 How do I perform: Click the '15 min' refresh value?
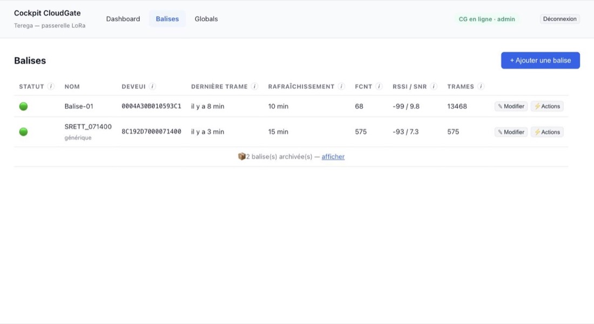pyautogui.click(x=278, y=132)
